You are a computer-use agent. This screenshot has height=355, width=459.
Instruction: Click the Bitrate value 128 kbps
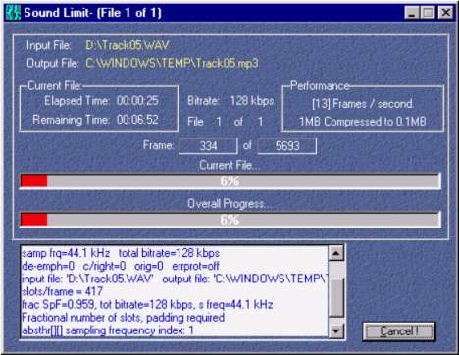click(252, 101)
